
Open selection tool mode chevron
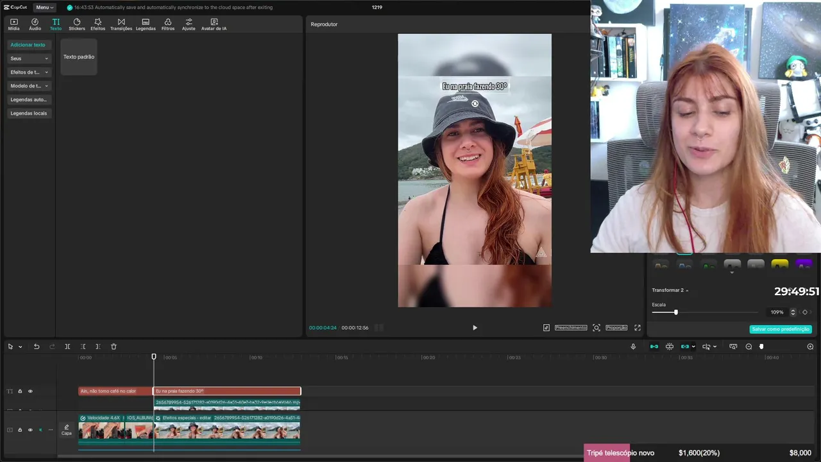[x=21, y=346]
